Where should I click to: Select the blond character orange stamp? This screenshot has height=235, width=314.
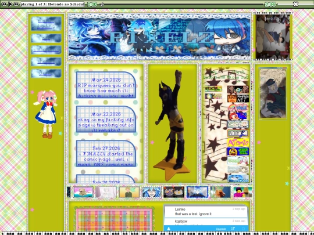(x=129, y=192)
